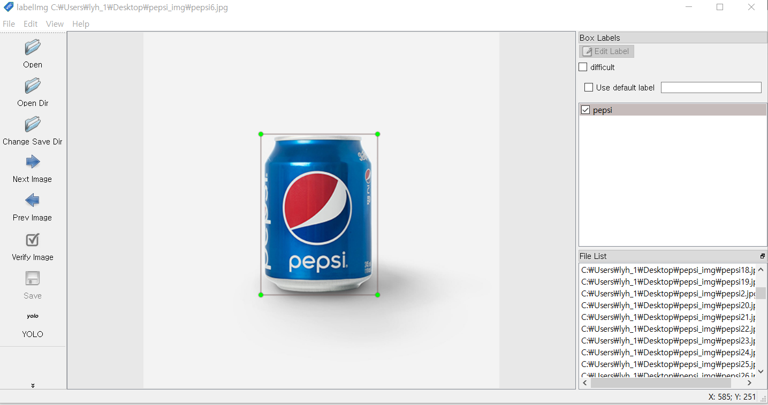Enable Use default label checkbox
This screenshot has height=405, width=768.
(x=589, y=87)
